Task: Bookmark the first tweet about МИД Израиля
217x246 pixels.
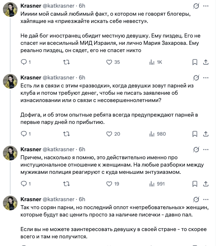Action: point(195,62)
